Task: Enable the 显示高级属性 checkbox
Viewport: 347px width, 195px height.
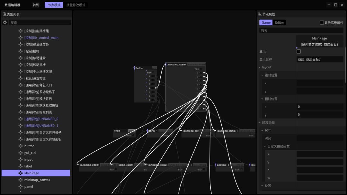Action: (322, 22)
